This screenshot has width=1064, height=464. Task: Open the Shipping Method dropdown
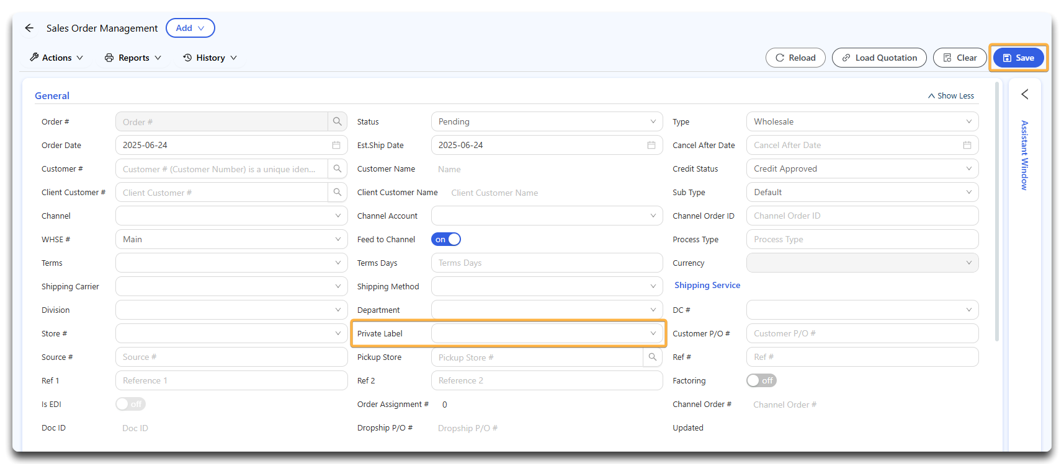(x=547, y=286)
